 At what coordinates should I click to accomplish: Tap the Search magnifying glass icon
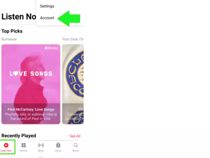coord(76,145)
